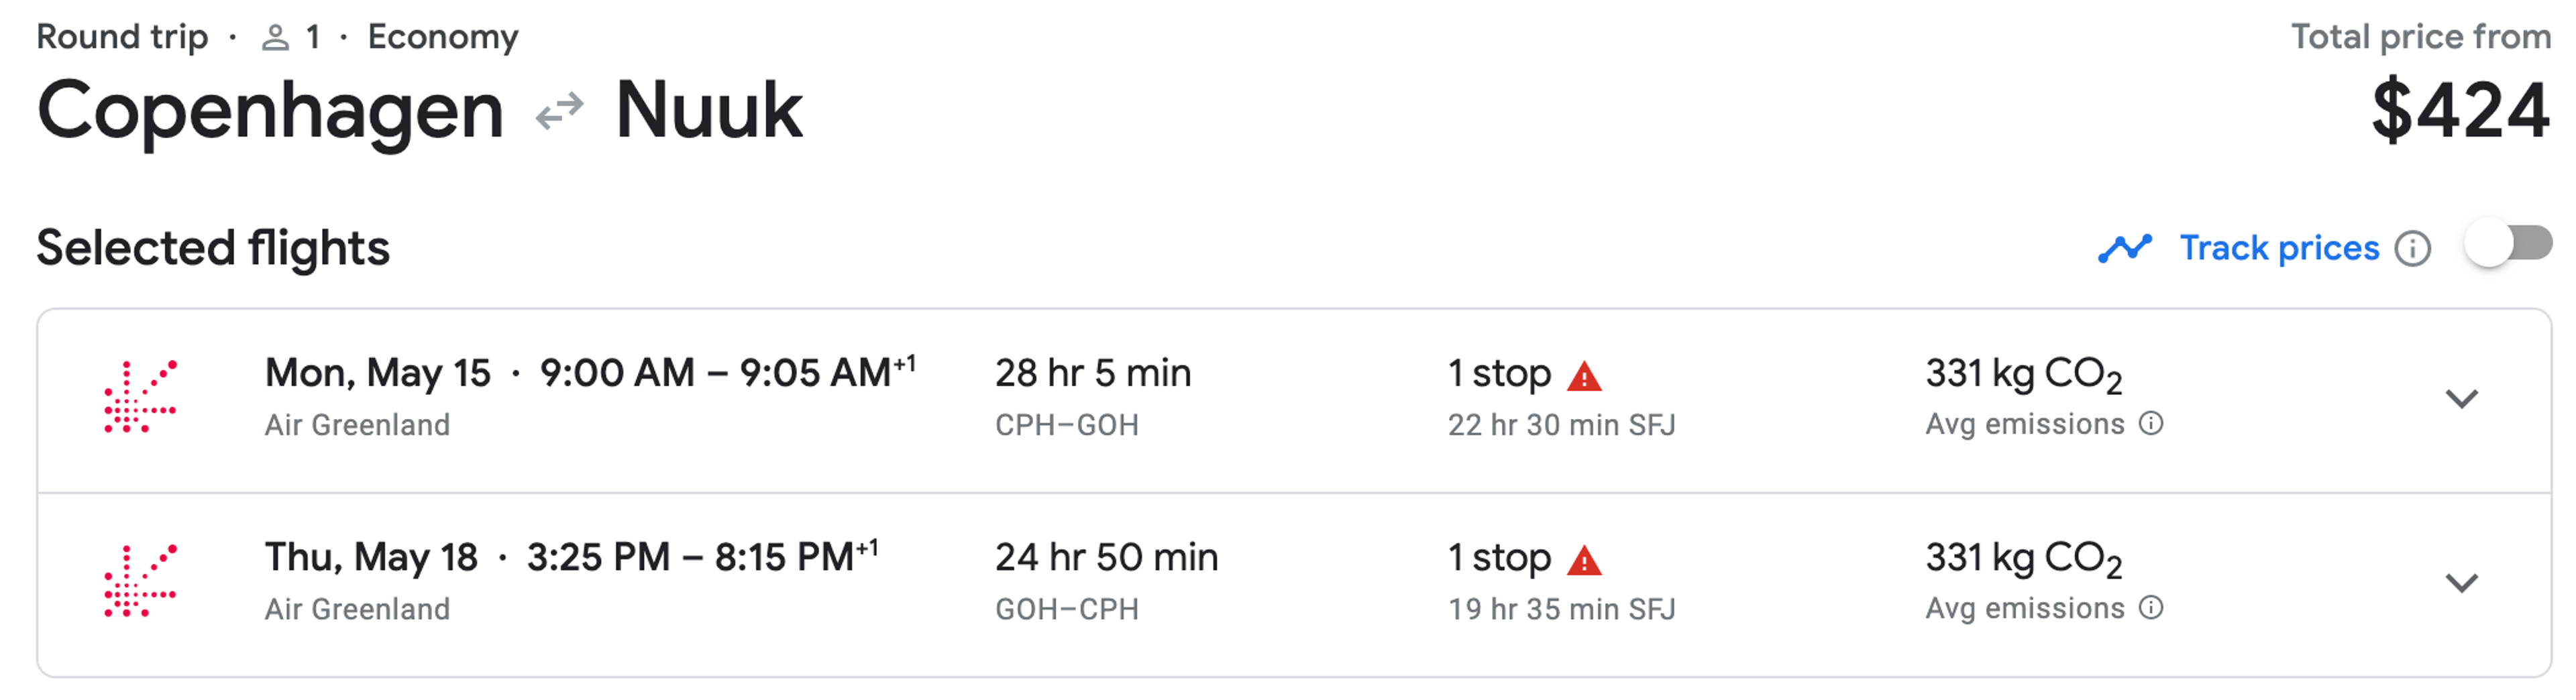Click the warning triangle on CPH–GOH stop
The width and height of the screenshot is (2576, 700).
[x=1584, y=377]
